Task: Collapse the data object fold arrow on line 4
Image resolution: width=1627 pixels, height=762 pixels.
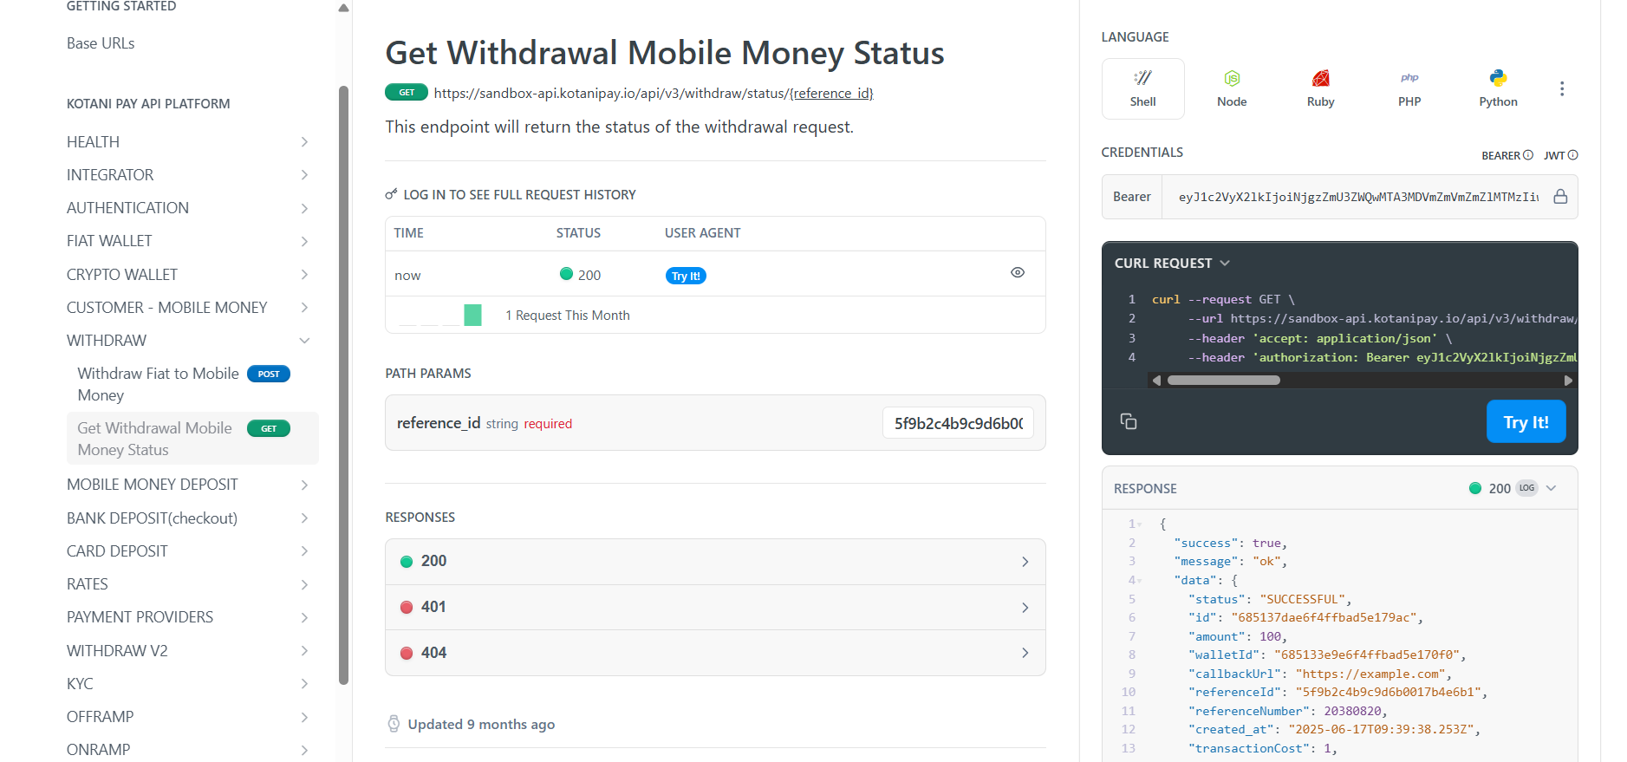Action: coord(1140,581)
